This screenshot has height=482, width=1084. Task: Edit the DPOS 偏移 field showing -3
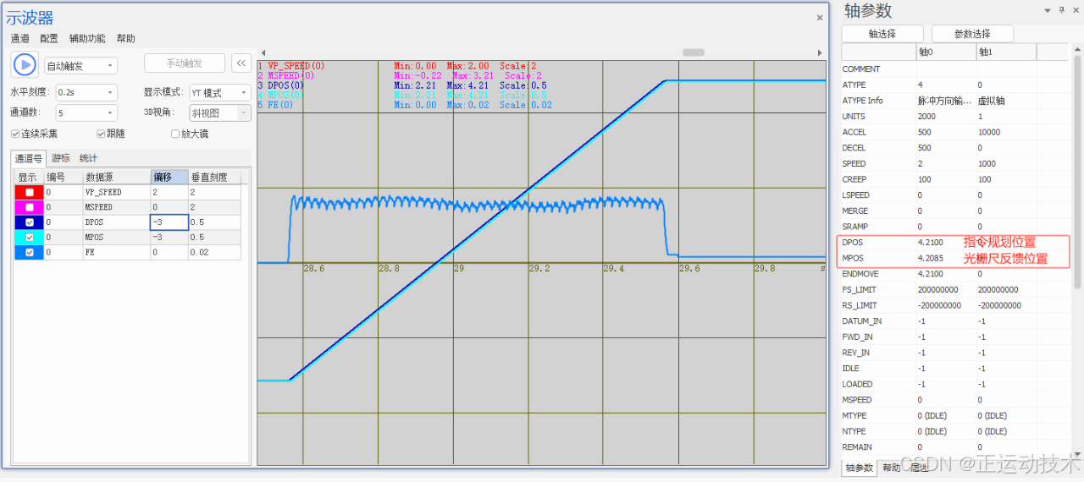(169, 222)
